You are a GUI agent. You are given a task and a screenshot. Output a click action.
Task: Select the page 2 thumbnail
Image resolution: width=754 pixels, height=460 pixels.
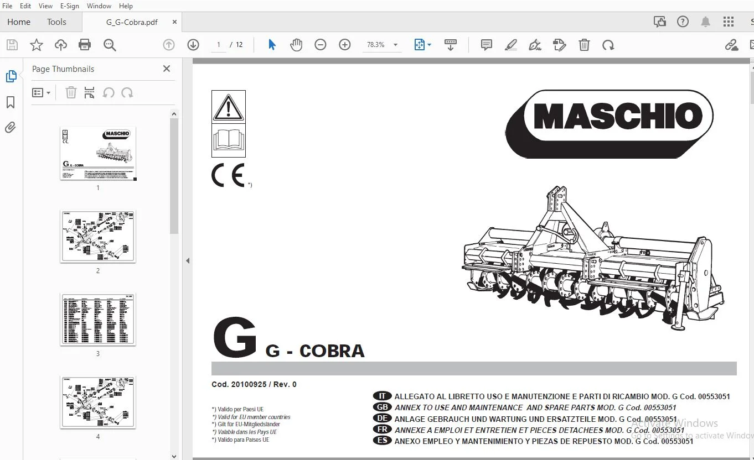click(98, 236)
